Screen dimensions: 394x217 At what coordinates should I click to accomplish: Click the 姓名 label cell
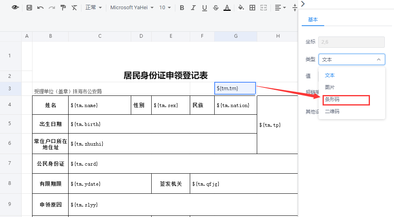(x=51, y=105)
